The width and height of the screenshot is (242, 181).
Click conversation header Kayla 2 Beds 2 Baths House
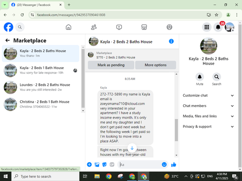pyautogui.click(x=126, y=42)
